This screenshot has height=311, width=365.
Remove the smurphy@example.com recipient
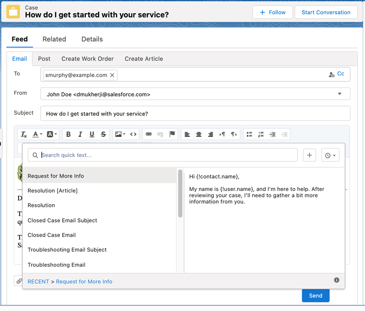(x=112, y=75)
